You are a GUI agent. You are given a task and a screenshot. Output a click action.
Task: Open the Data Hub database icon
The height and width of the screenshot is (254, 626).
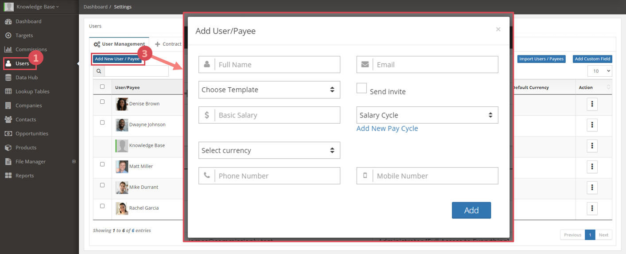[x=8, y=78]
